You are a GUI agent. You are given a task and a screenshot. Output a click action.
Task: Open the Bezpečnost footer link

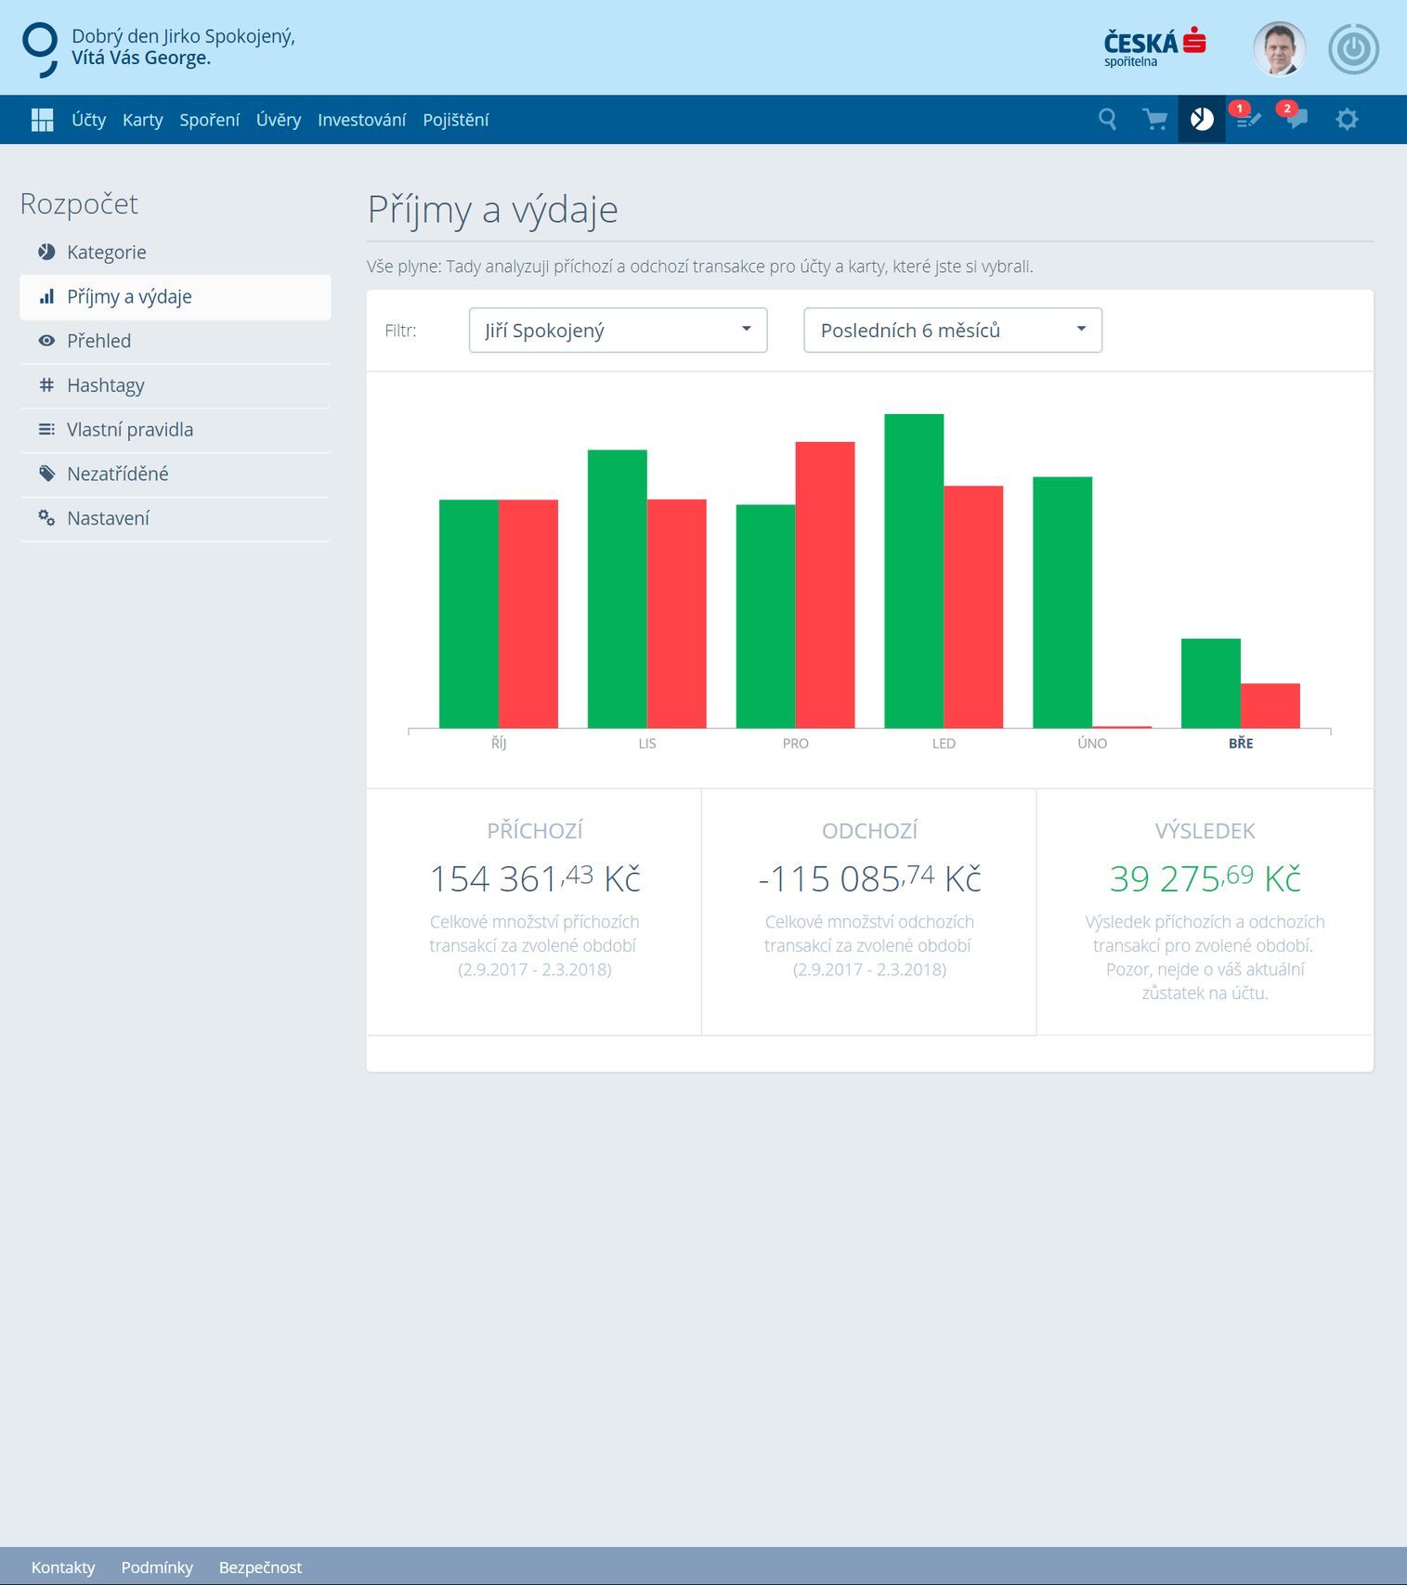click(260, 1567)
